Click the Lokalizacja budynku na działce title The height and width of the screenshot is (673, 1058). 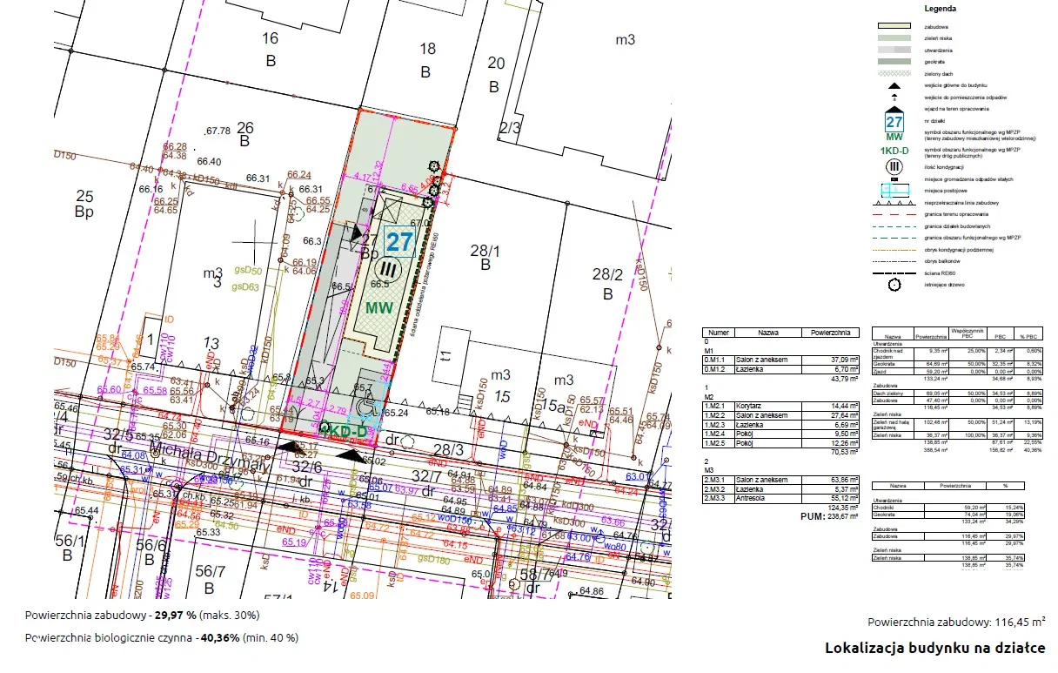(934, 649)
